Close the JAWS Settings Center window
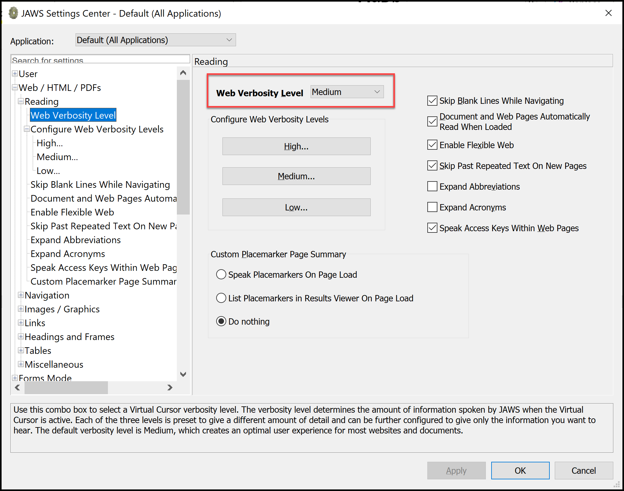 (609, 13)
